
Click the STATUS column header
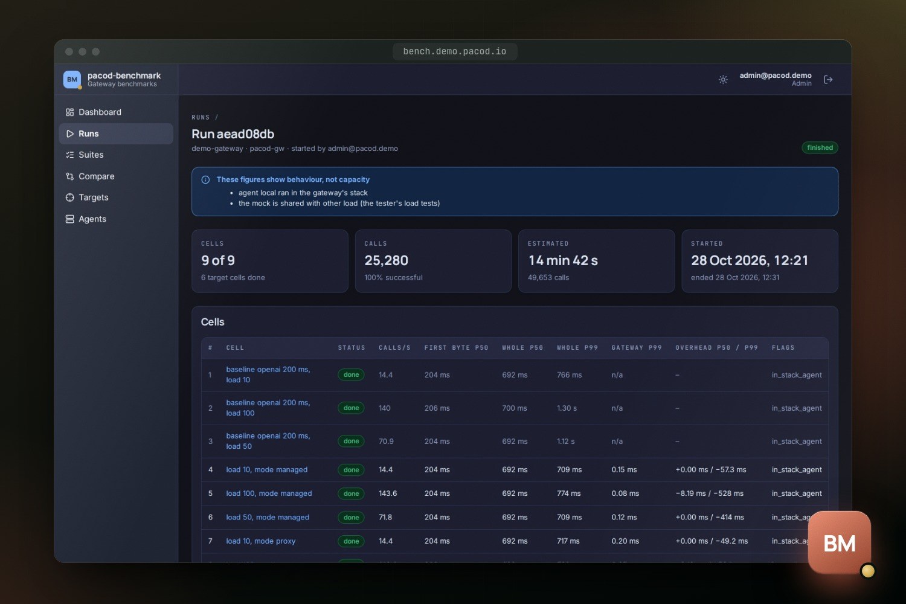click(352, 348)
